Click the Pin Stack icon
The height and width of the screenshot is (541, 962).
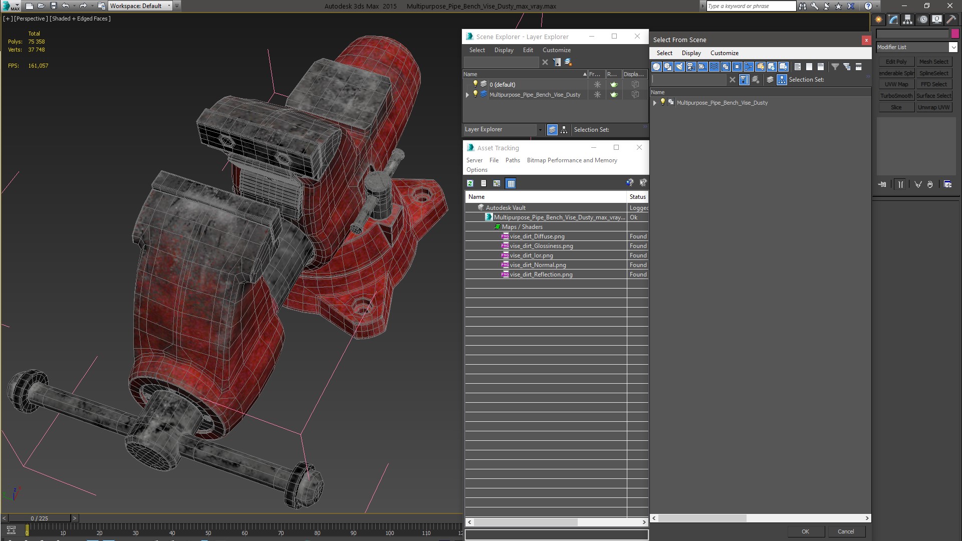tap(882, 184)
